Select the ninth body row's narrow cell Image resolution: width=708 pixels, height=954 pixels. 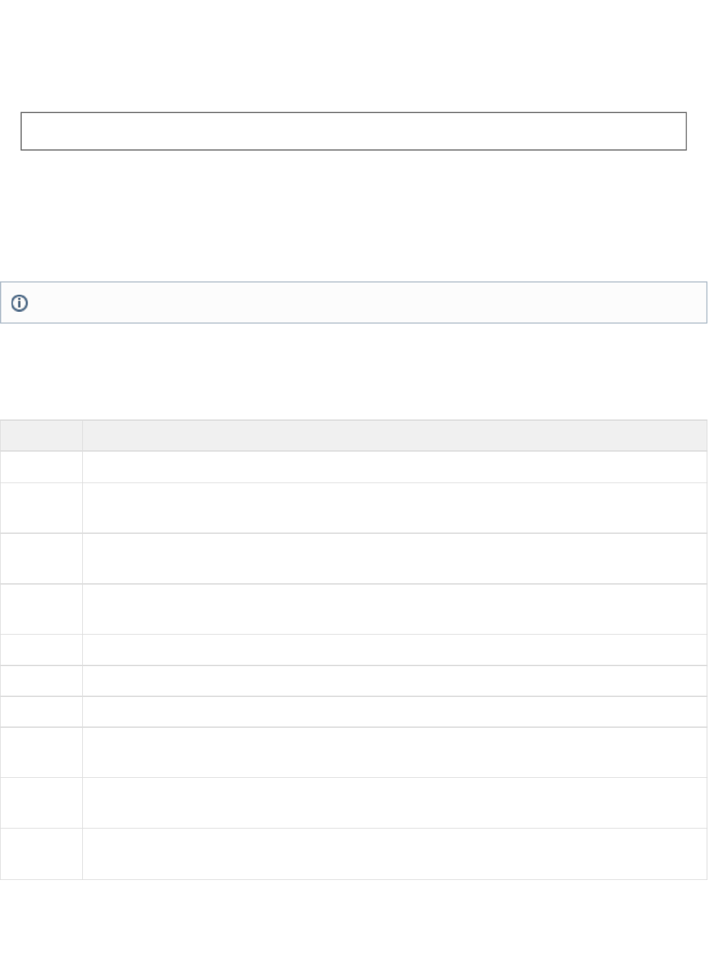point(41,803)
